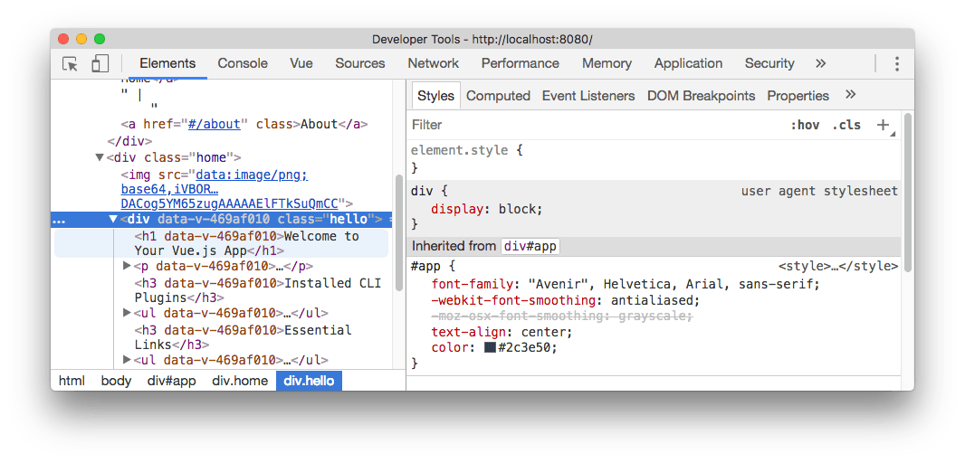Viewport: 965px width, 463px height.
Task: Expand the p data-v-469af010 element
Action: point(127,266)
